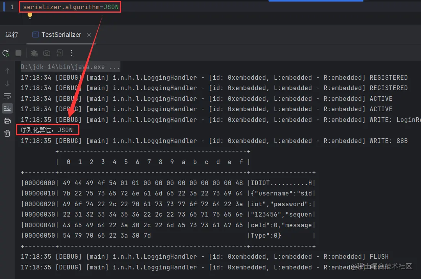Click the hex row starting 00000030
421x279 pixels.
[168, 215]
